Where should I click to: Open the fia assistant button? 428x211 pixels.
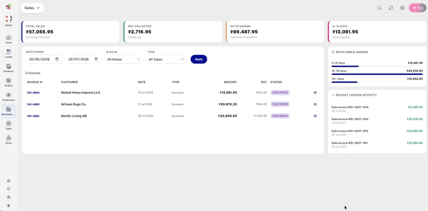tap(418, 8)
